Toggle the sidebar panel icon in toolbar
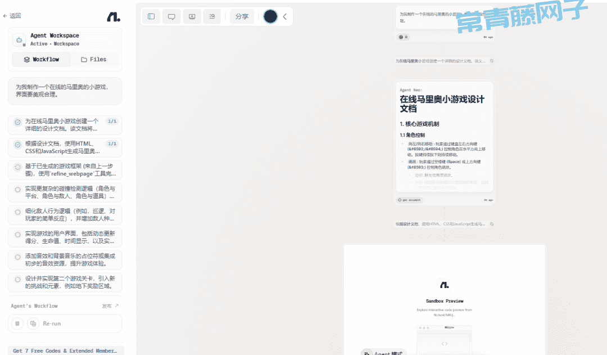Screen dimensions: 607x355 [x=151, y=16]
